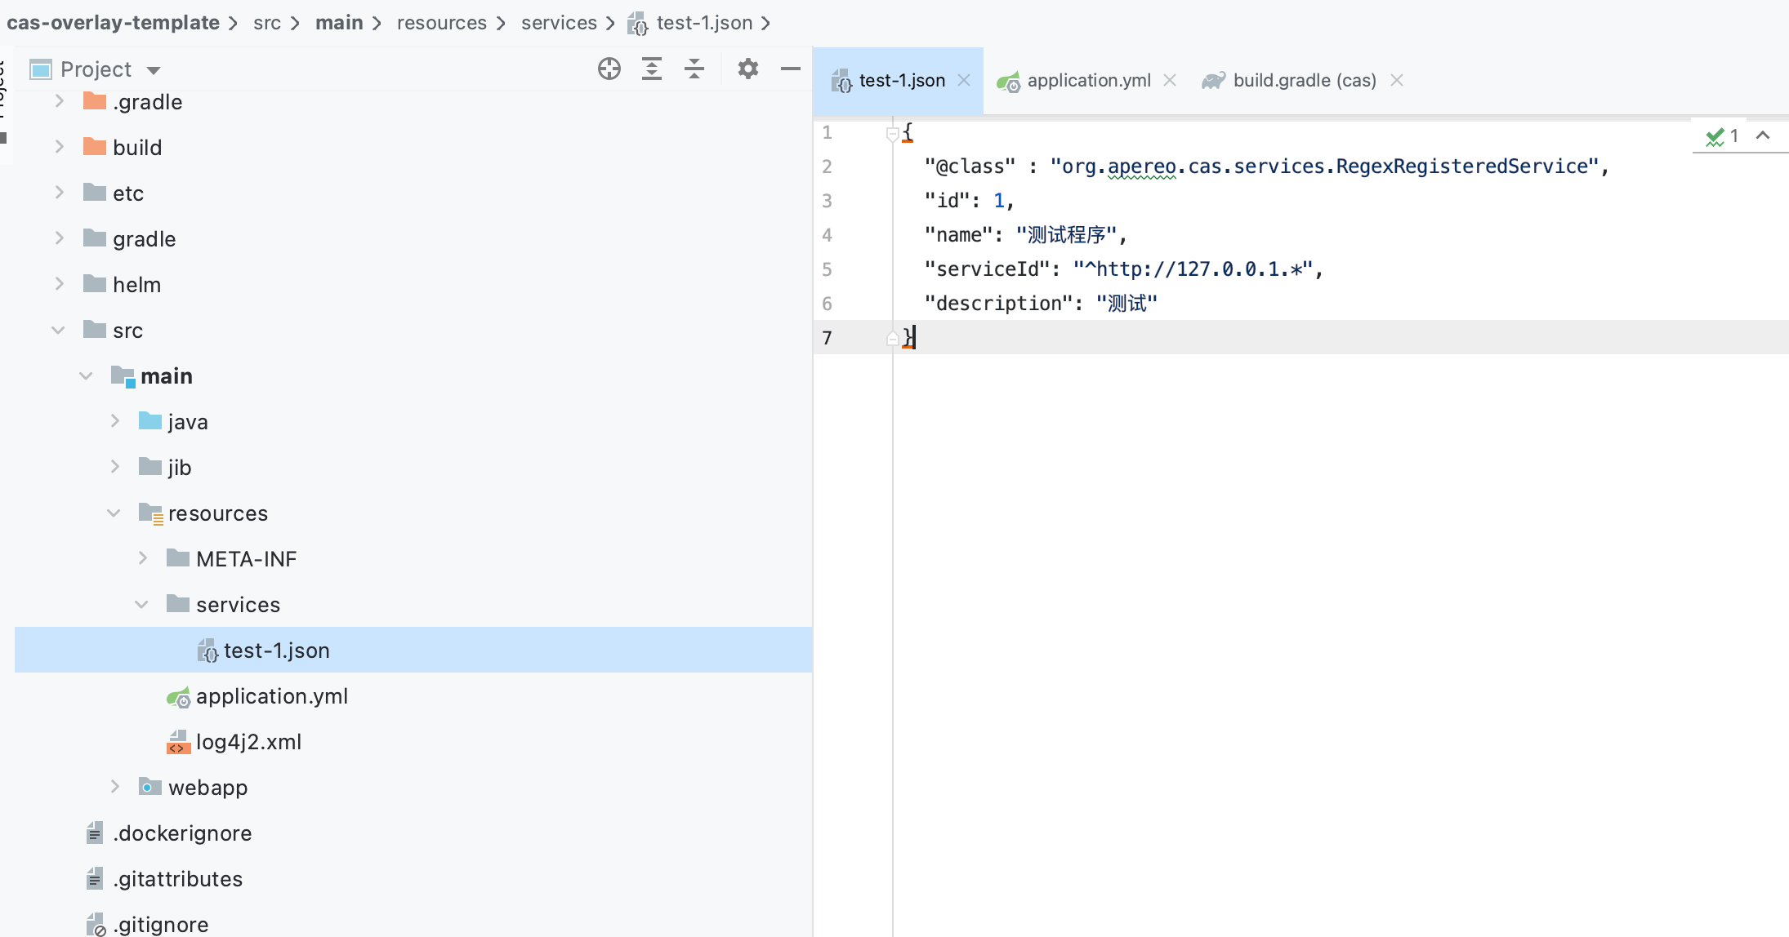Click the Collapse All icon in Project panel
This screenshot has width=1789, height=937.
(694, 69)
